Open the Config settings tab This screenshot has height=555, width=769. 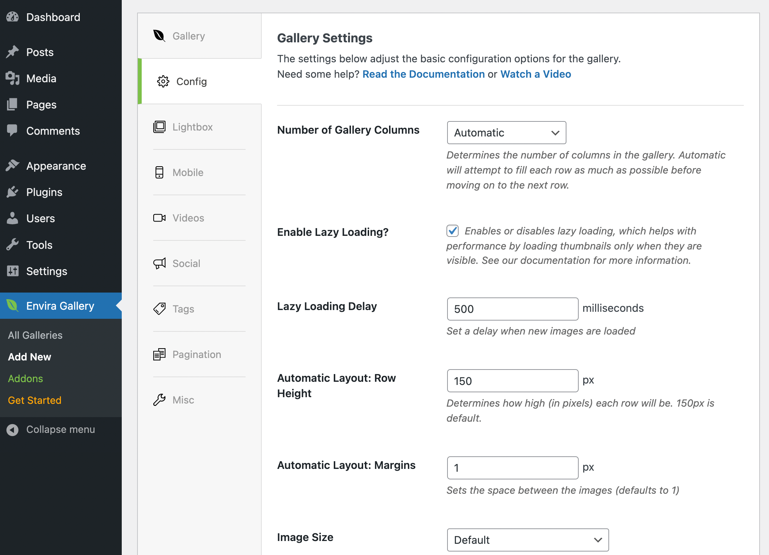(x=191, y=81)
